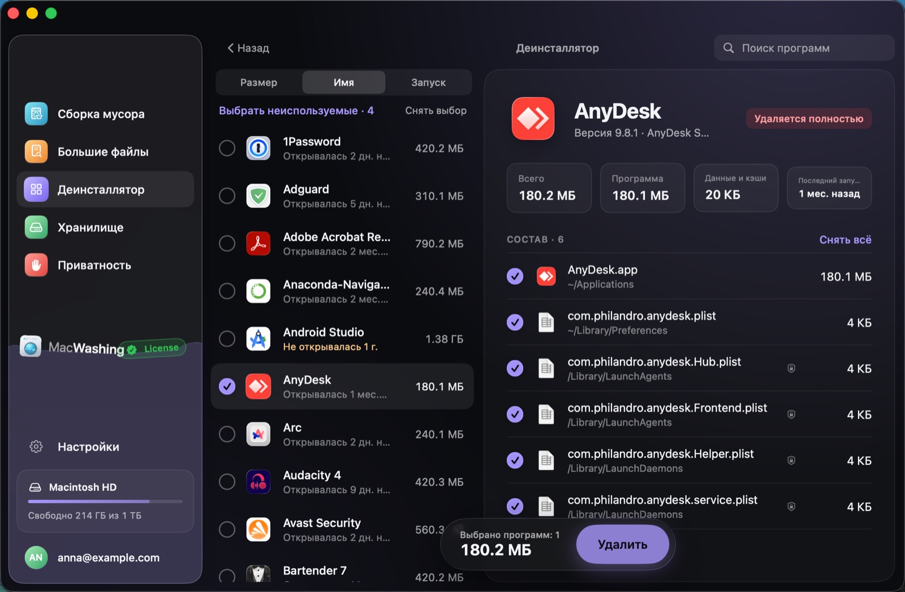905x592 pixels.
Task: Check the Adguard selection circle
Action: 227,196
